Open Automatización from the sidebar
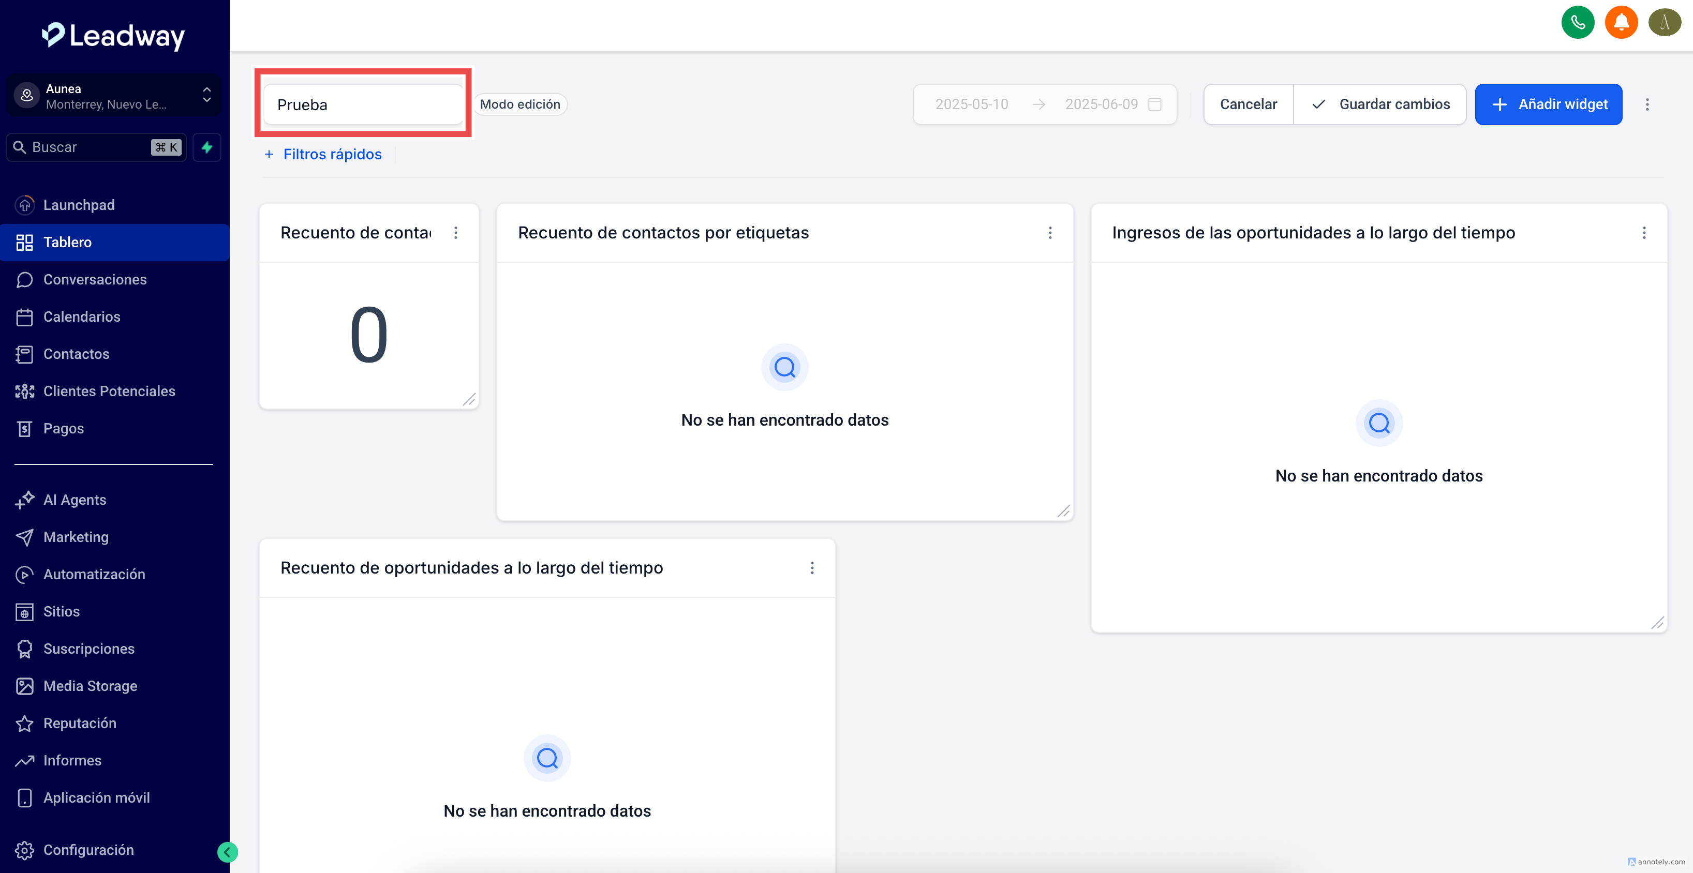 [94, 574]
